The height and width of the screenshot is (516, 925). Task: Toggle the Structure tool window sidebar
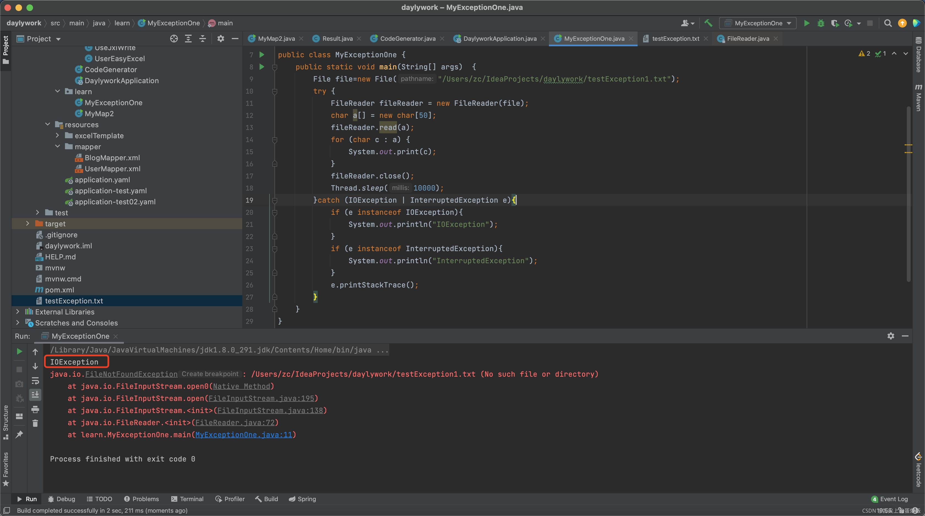[x=6, y=422]
